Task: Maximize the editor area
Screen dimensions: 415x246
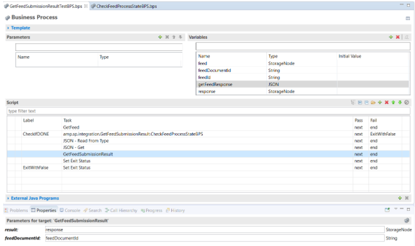Action: pos(408,5)
